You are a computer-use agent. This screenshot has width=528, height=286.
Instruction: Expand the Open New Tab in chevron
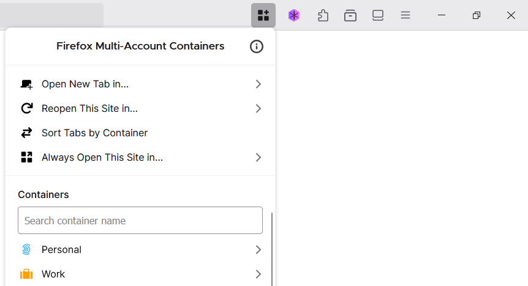coord(258,84)
